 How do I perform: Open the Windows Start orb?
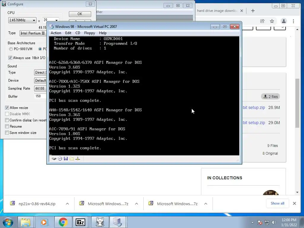[x=8, y=222]
